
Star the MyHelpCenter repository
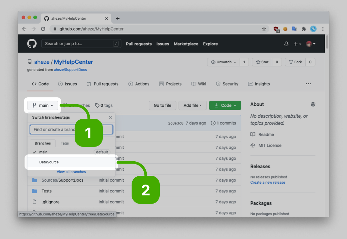[x=262, y=62]
